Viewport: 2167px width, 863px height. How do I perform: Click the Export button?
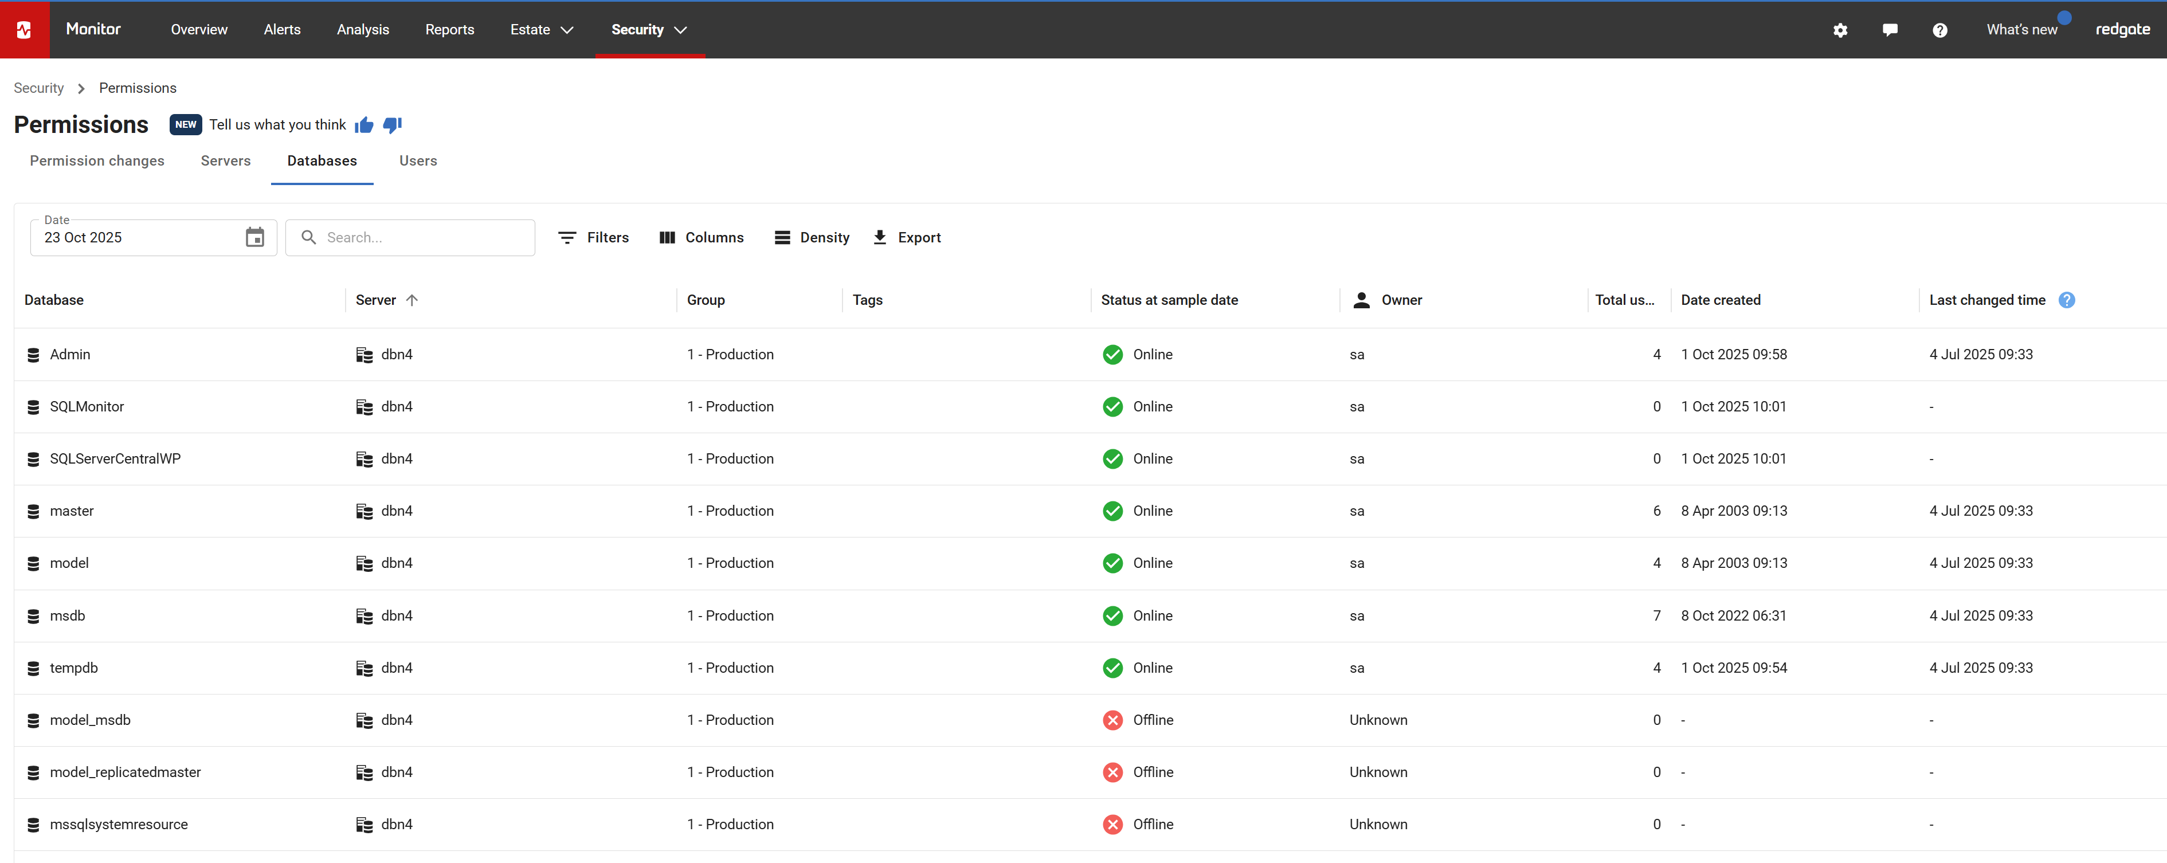pyautogui.click(x=906, y=238)
